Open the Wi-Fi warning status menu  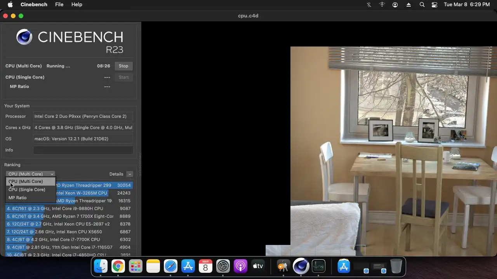(382, 5)
